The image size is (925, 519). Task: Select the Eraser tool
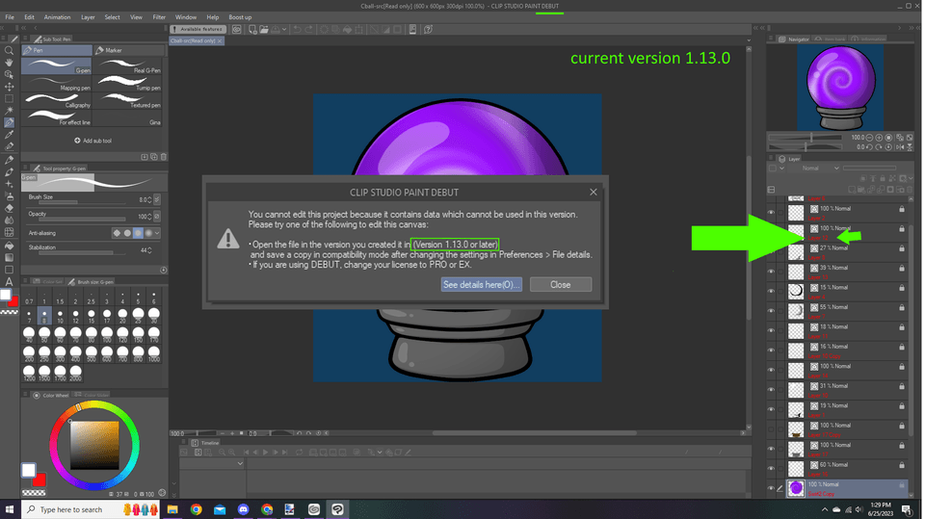click(9, 208)
